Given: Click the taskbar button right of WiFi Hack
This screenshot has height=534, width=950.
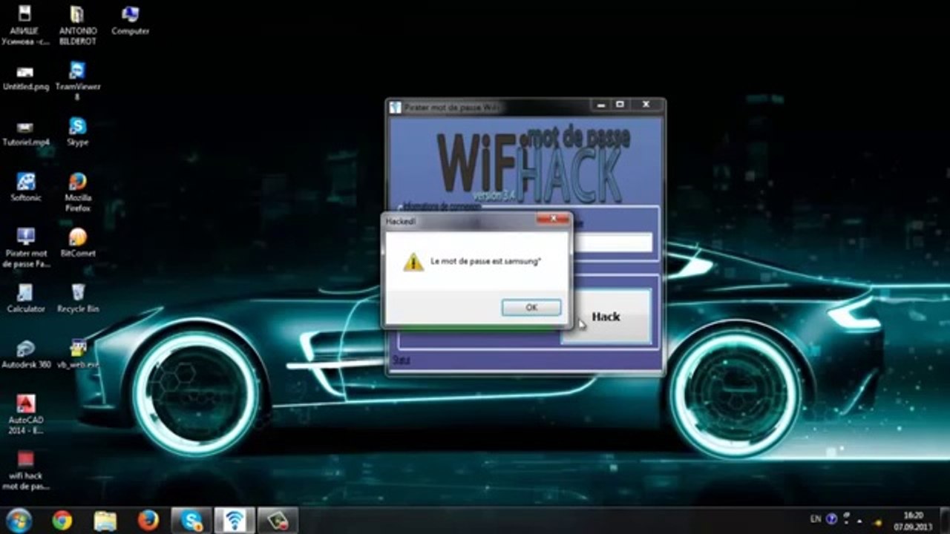Looking at the screenshot, I should coord(278,520).
